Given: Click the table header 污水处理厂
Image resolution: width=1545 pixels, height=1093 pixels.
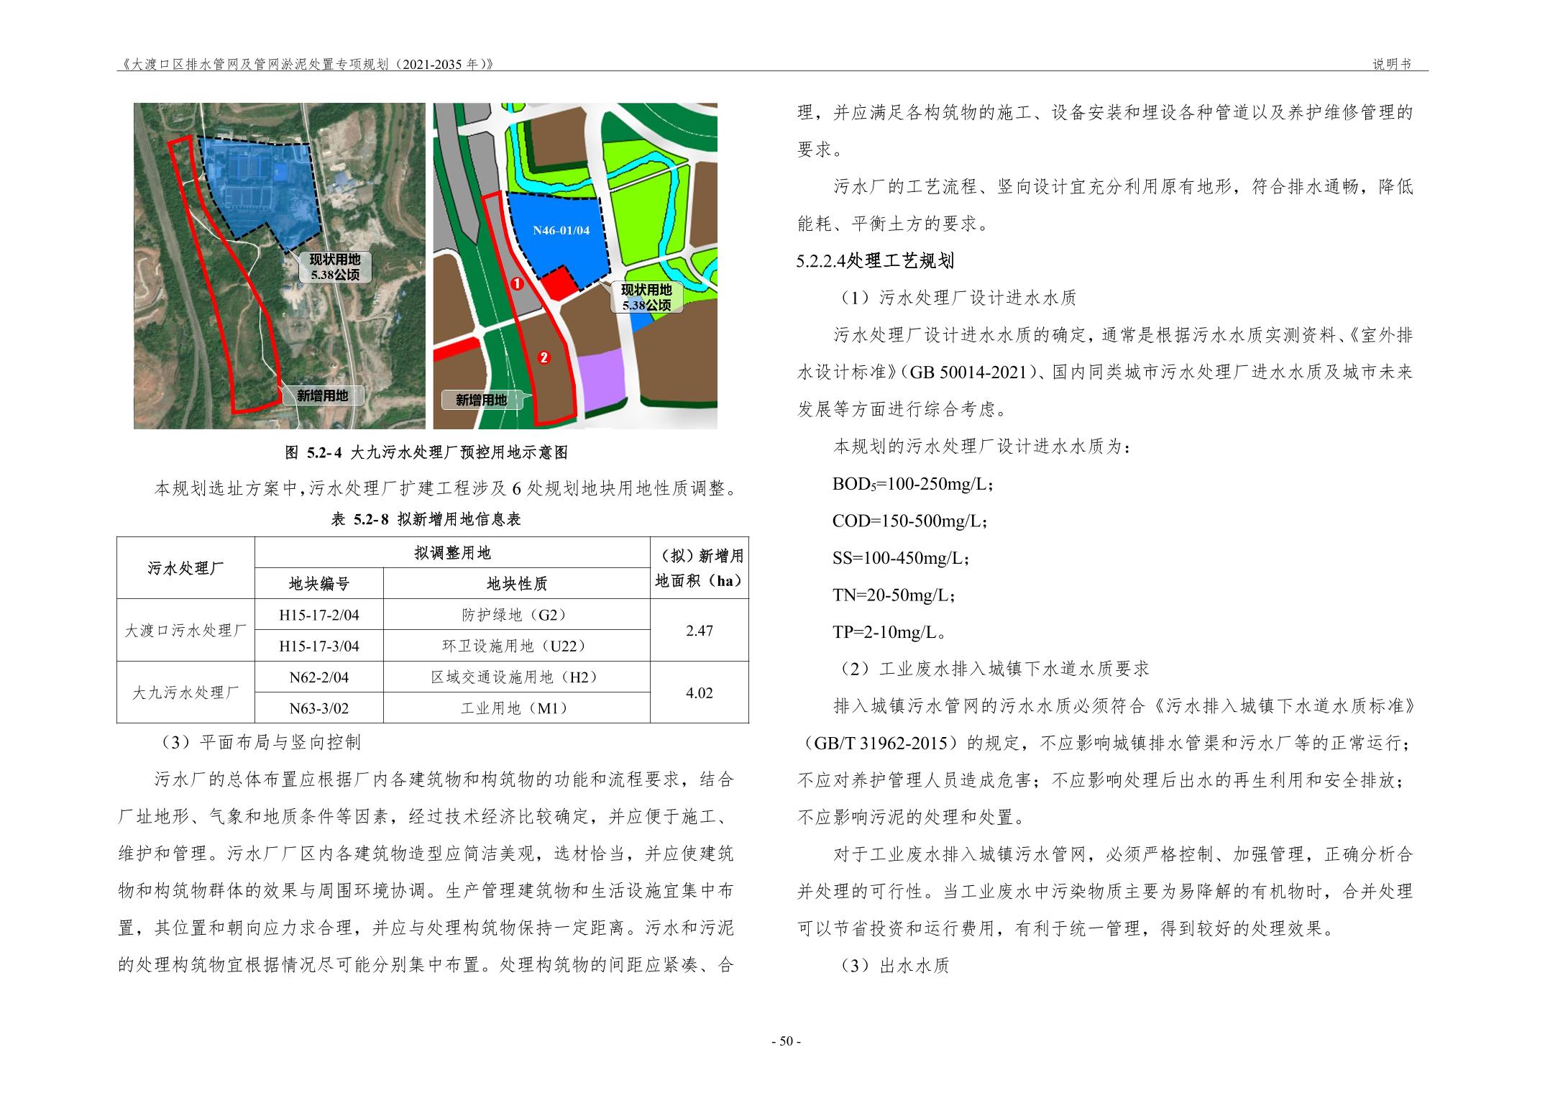Looking at the screenshot, I should pyautogui.click(x=185, y=568).
